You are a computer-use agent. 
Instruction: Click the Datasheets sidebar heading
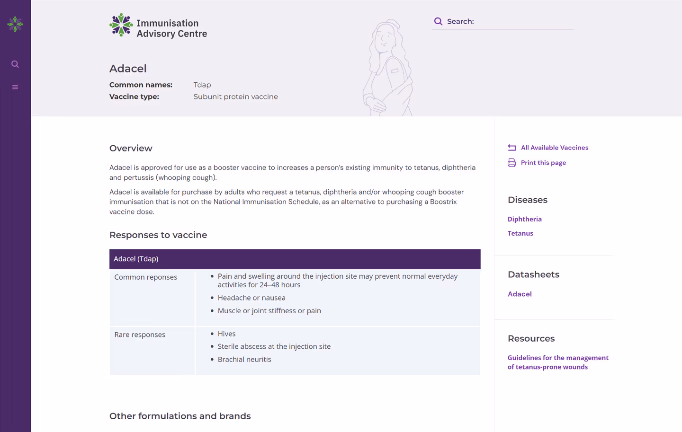(x=533, y=274)
